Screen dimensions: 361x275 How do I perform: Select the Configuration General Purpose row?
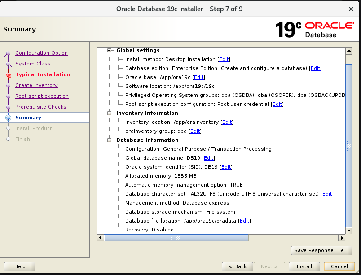(x=198, y=149)
